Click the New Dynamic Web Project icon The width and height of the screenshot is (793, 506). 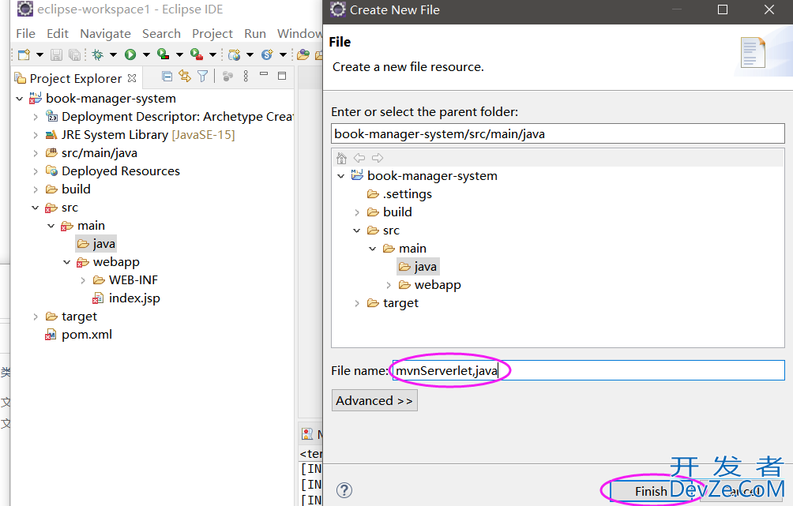(x=234, y=54)
